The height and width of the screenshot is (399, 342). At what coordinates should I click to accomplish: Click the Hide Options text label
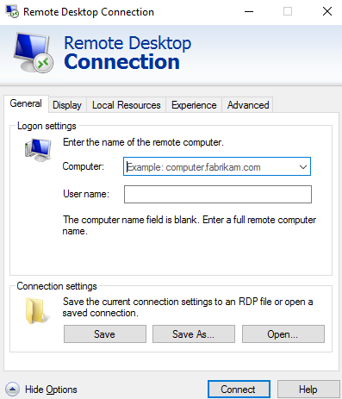click(x=51, y=390)
